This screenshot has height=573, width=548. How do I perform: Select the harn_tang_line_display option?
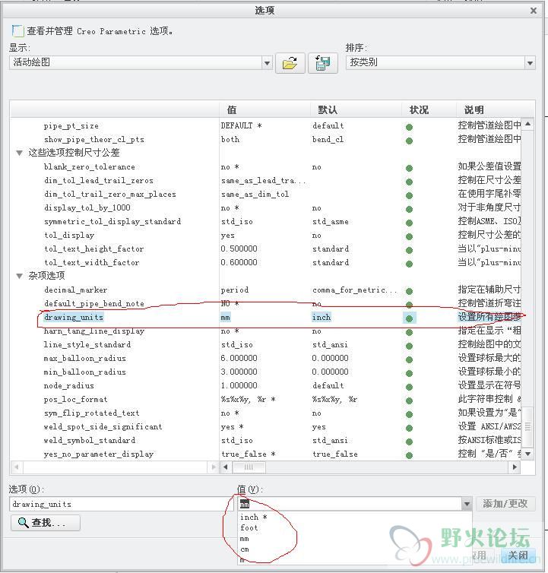(94, 331)
